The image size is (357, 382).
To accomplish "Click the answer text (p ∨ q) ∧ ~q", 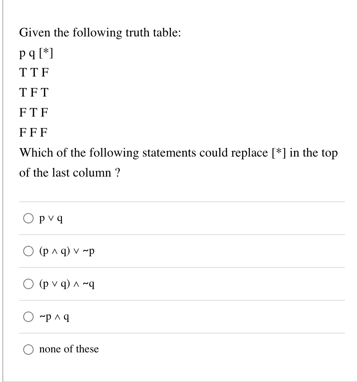I will (67, 284).
